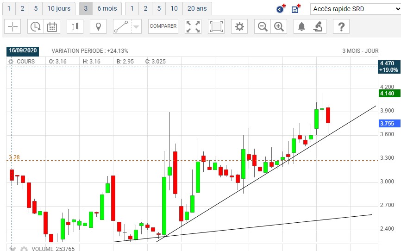Zoom in on the chart
Screen dimensions: 401x251
click(279, 26)
